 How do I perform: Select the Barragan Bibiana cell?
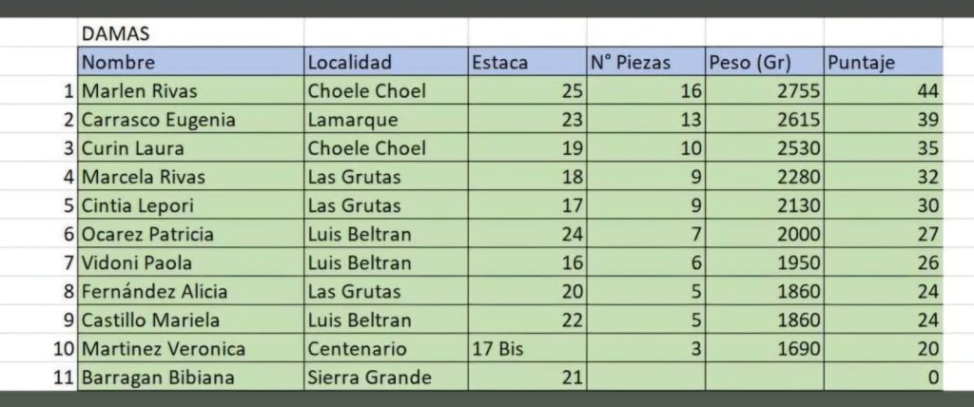pos(190,378)
